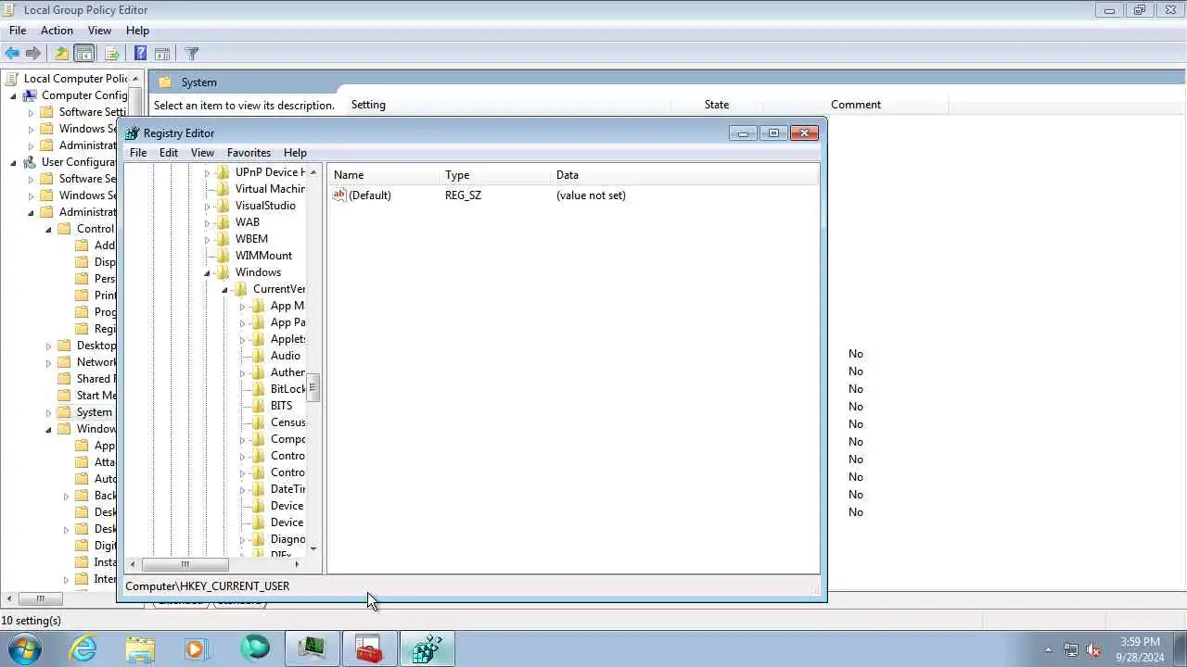Switch to the monitor app taskbar icon
1187x667 pixels.
pos(312,648)
